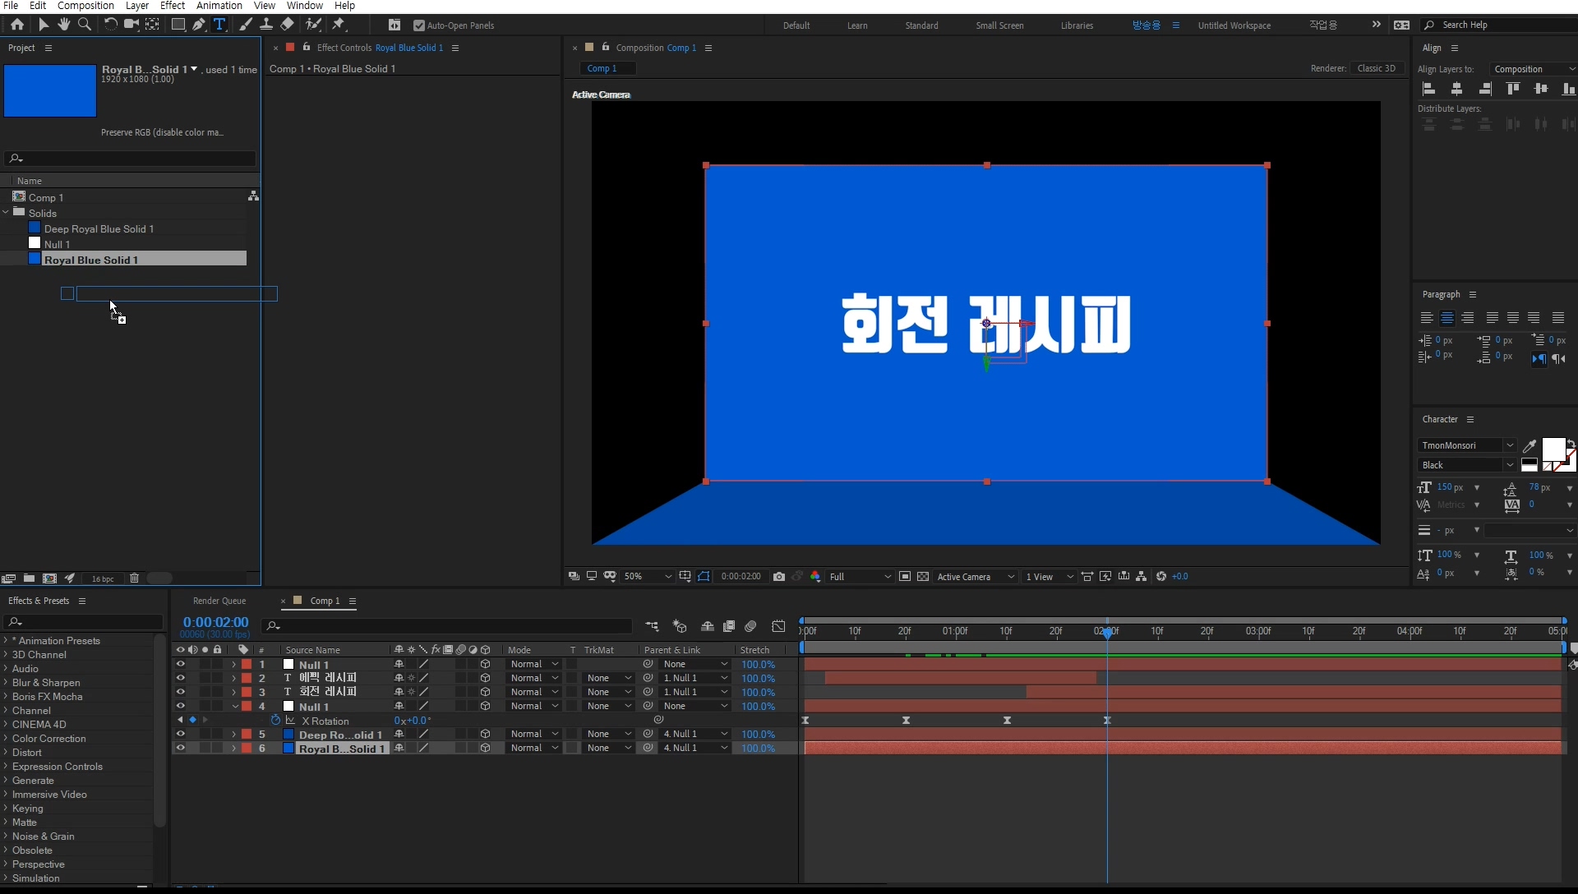The width and height of the screenshot is (1578, 894).
Task: Open the Composition menu
Action: pyautogui.click(x=85, y=6)
